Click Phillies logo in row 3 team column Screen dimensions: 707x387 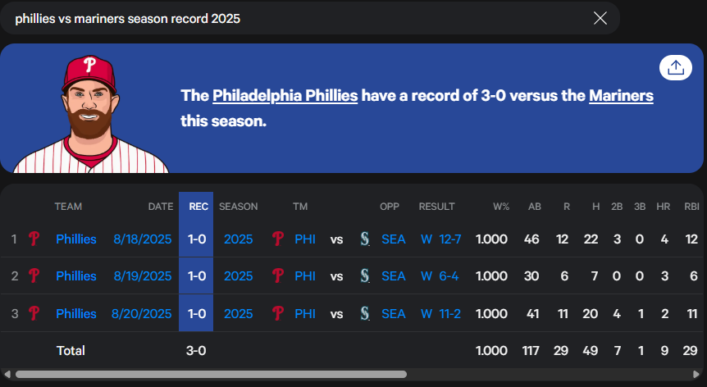pos(34,313)
